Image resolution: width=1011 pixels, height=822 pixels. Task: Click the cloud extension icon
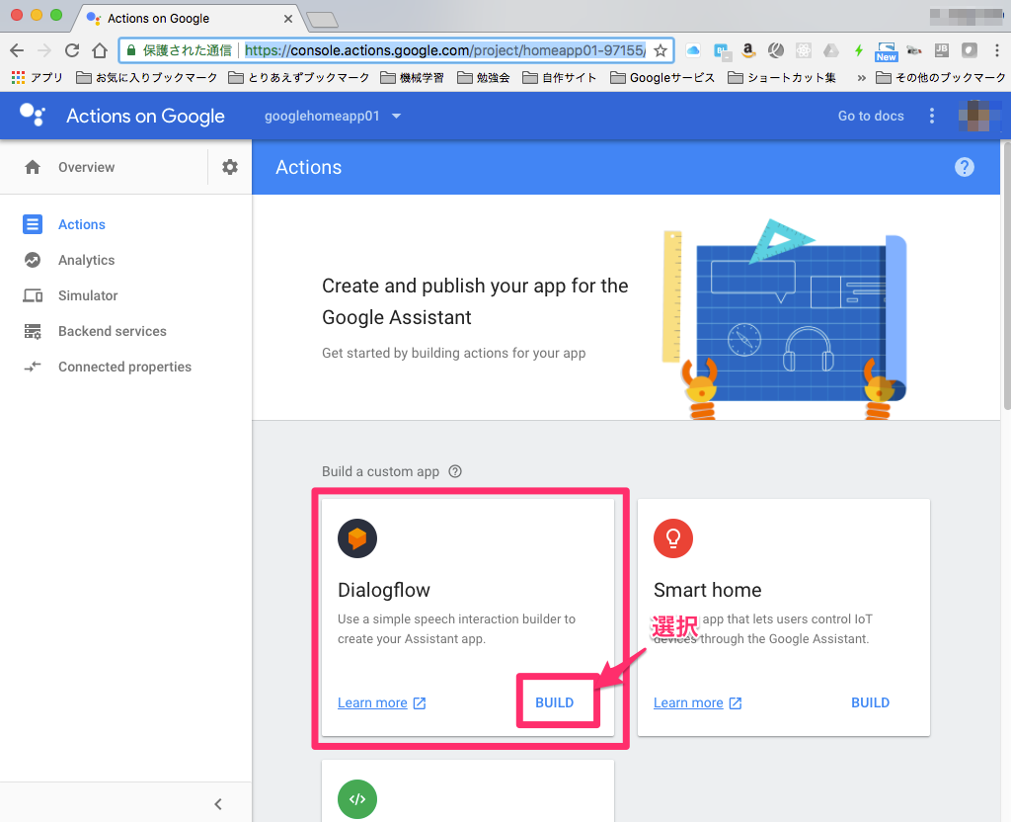click(x=693, y=50)
